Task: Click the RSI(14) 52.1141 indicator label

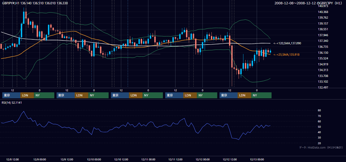Action: pos(12,103)
